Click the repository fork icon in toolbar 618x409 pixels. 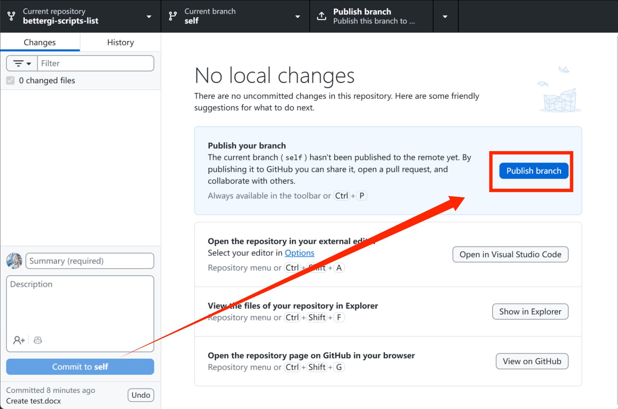(x=11, y=16)
